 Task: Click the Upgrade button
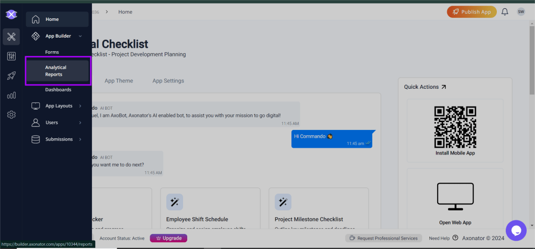[168, 238]
